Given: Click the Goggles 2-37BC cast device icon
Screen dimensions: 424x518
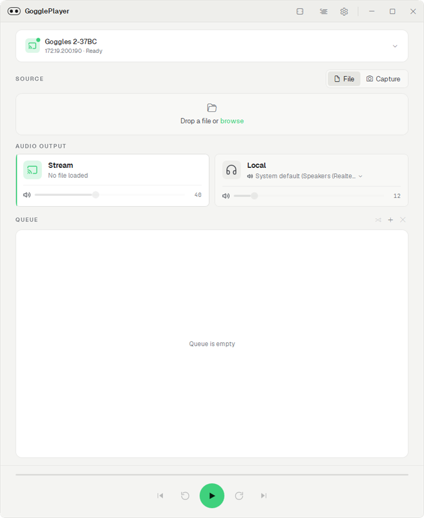Looking at the screenshot, I should pos(33,46).
